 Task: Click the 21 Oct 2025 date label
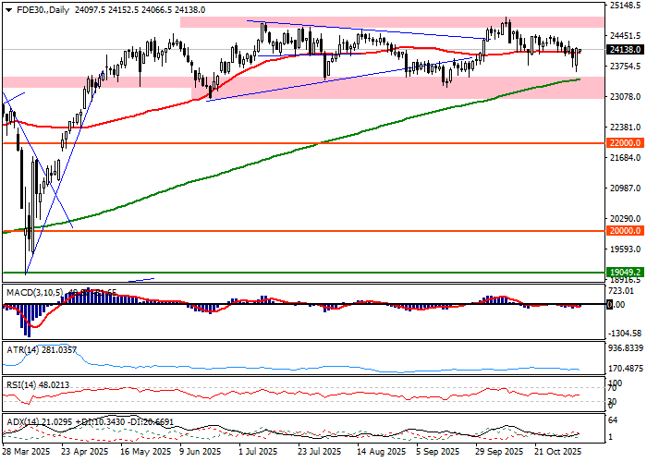(x=558, y=453)
